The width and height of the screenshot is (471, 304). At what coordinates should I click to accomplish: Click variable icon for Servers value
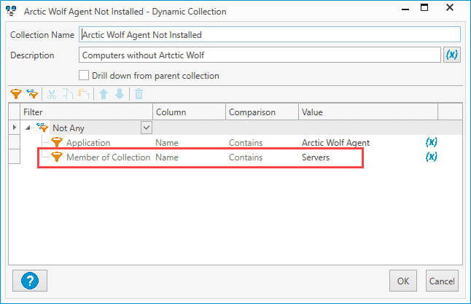pos(432,157)
